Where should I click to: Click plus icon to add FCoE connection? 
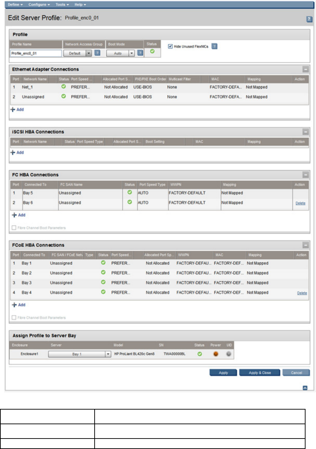[14, 305]
